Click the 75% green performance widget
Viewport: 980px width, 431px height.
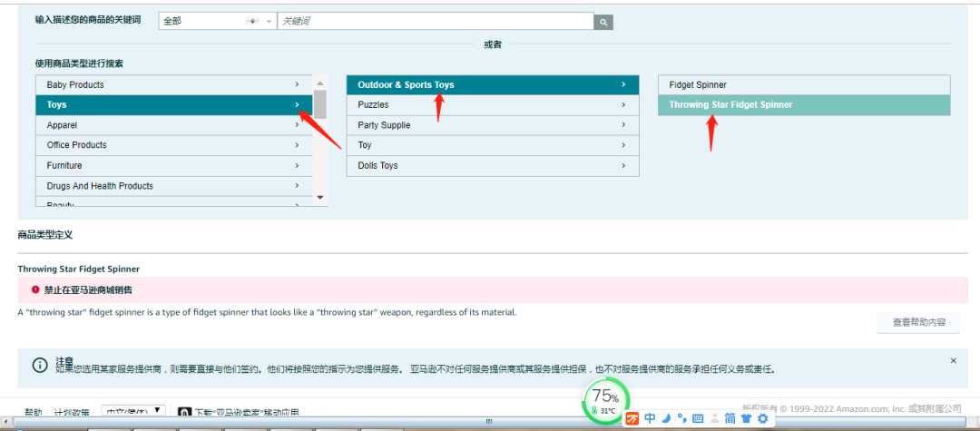pos(605,400)
